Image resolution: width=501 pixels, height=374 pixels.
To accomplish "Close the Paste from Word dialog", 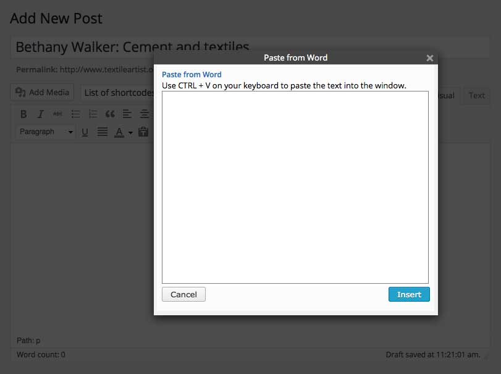I will point(430,58).
